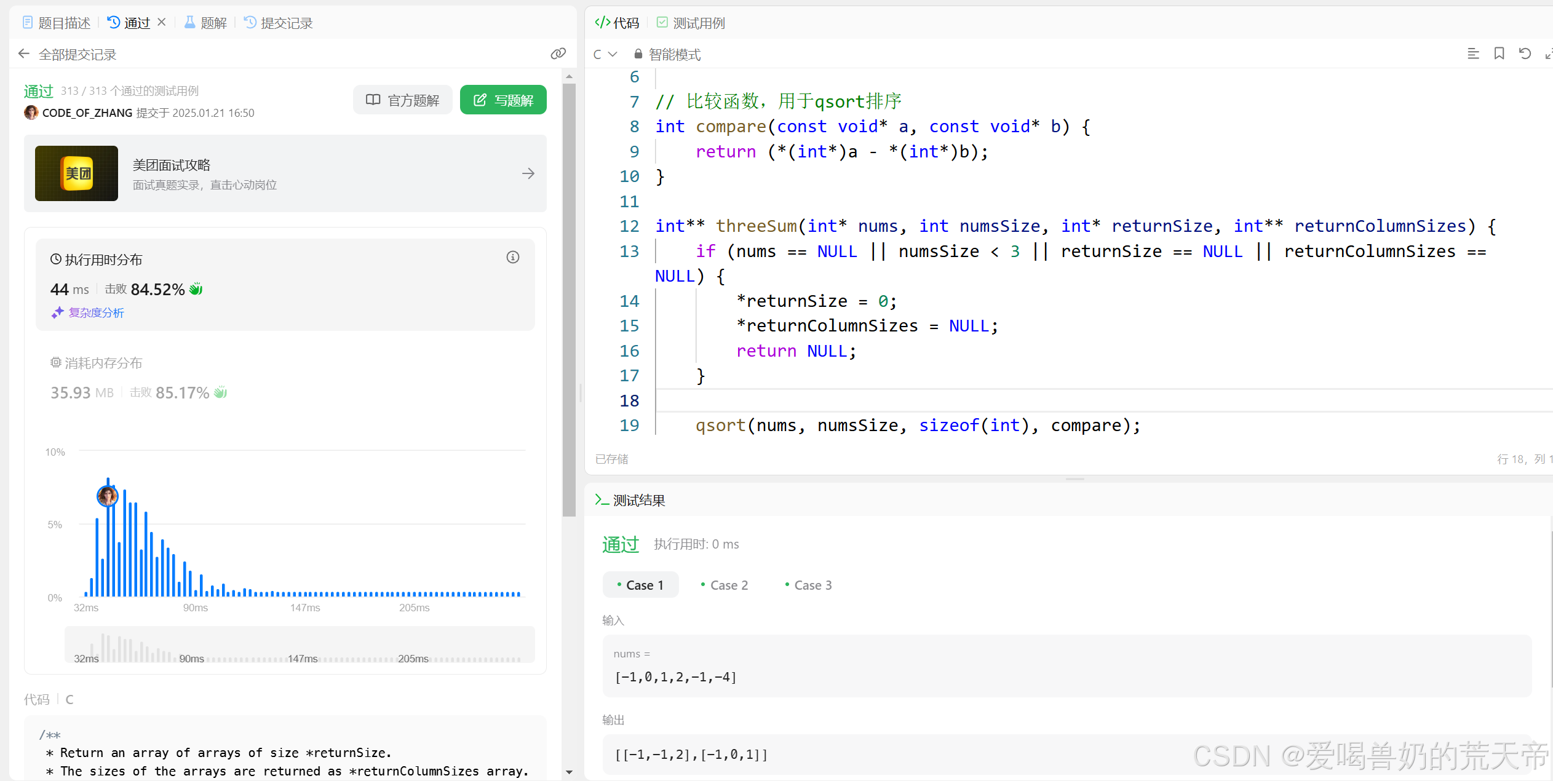Click the clock icon beside 执行用时分布
Screen dimensions: 1553x781
[x=56, y=259]
